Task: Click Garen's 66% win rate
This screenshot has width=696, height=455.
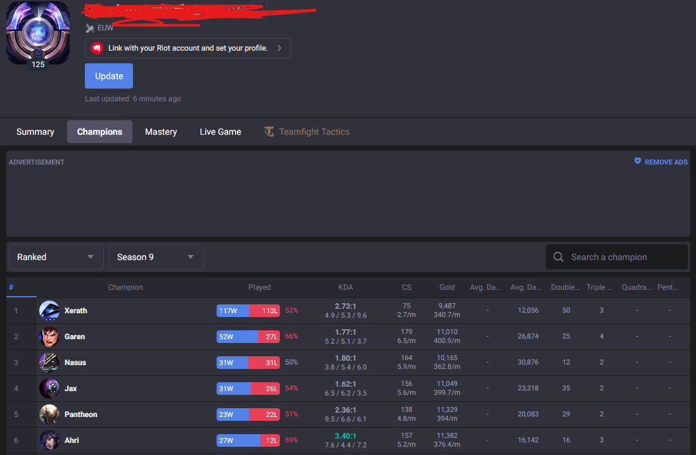Action: click(291, 336)
